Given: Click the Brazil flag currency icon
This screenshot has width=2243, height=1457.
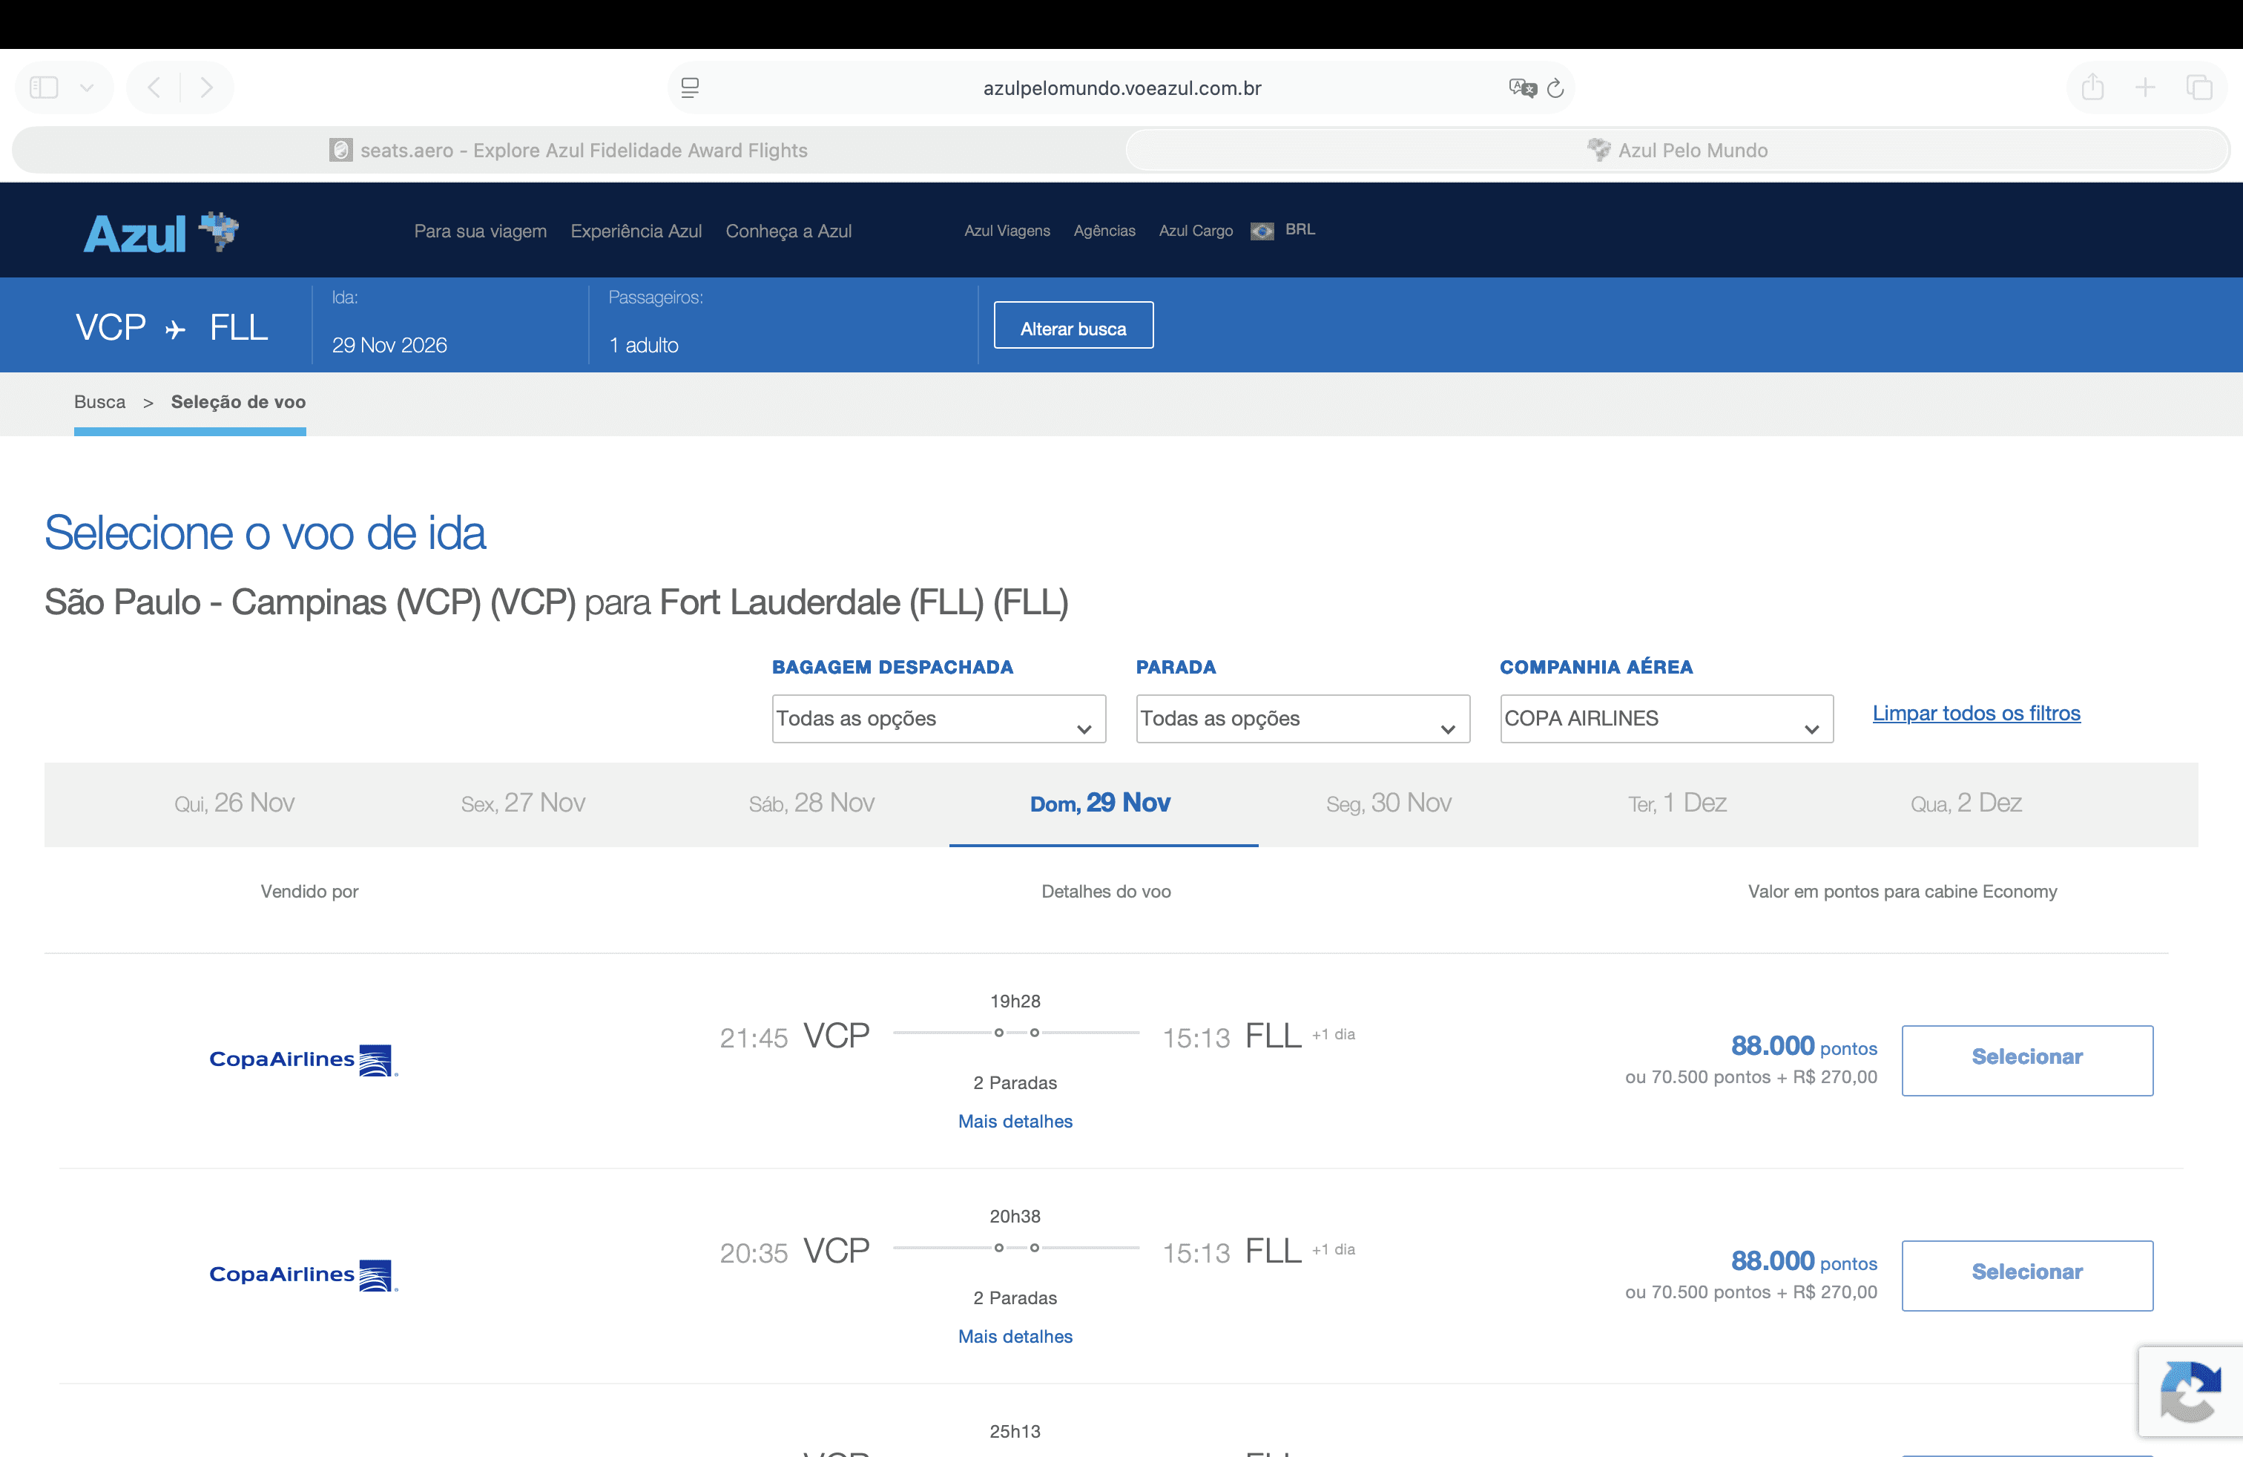Looking at the screenshot, I should point(1262,231).
